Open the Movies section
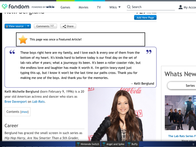 tap(83, 7)
